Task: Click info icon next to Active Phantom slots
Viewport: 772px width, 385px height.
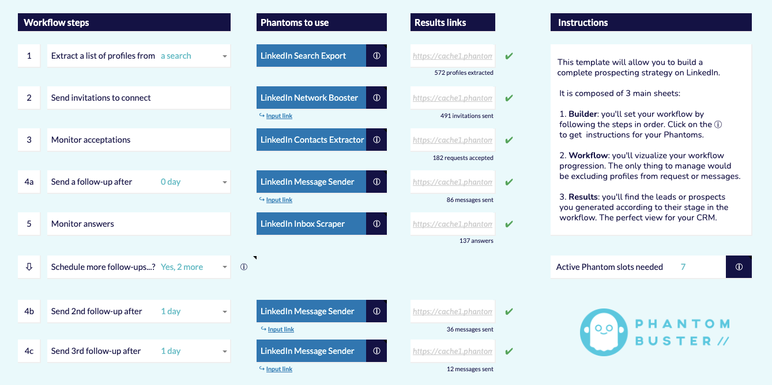Action: (739, 267)
